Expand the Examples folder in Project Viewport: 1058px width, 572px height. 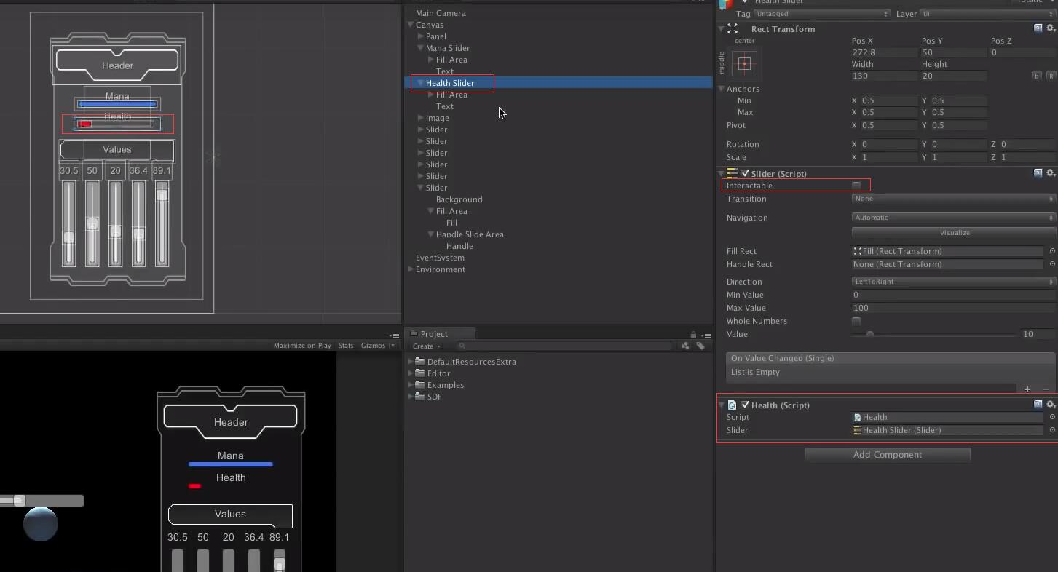(411, 385)
